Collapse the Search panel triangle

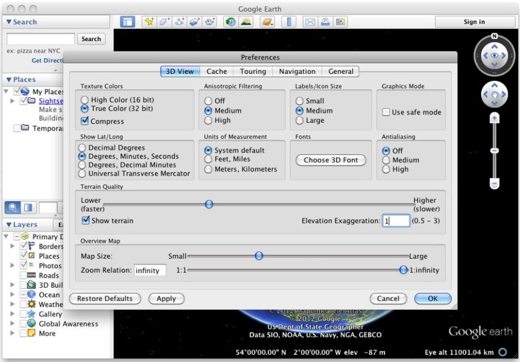[x=9, y=22]
